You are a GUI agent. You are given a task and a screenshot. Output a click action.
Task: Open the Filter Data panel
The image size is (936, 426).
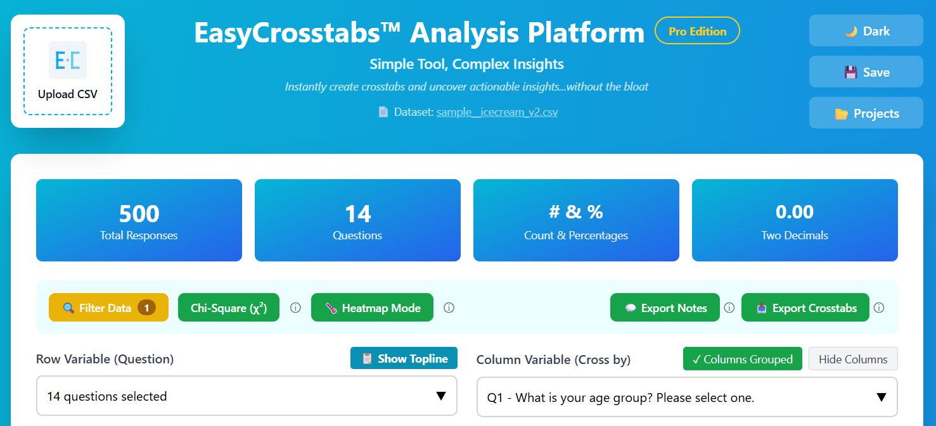pyautogui.click(x=108, y=308)
